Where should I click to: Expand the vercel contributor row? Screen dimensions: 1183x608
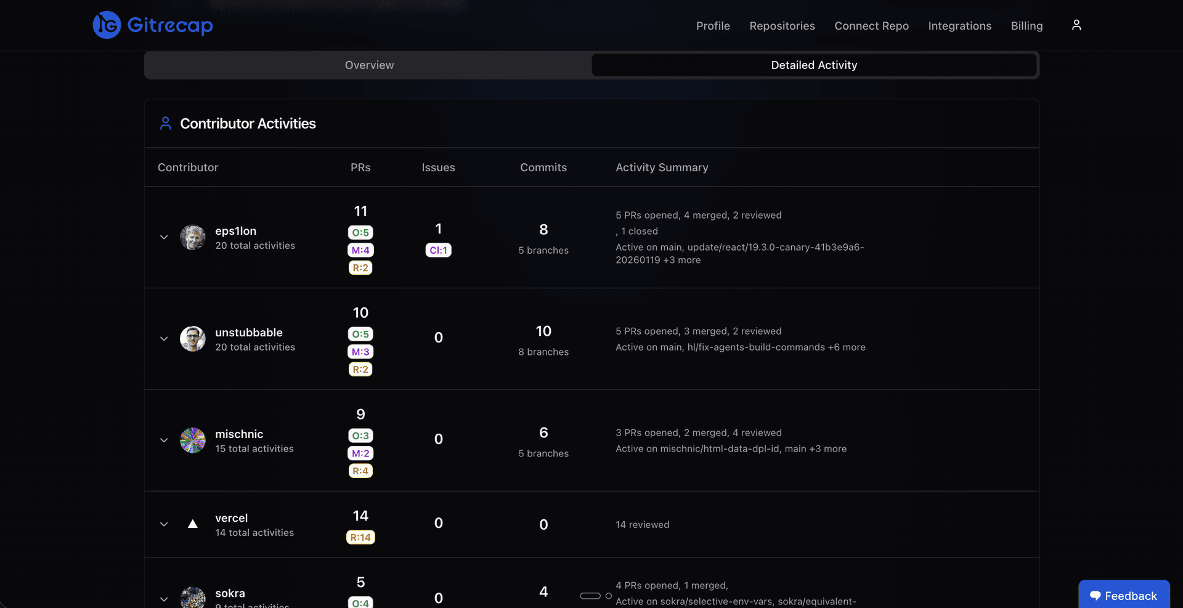(164, 524)
